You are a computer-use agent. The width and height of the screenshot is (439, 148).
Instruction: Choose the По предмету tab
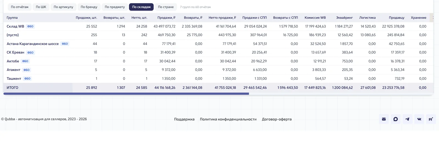(x=115, y=7)
